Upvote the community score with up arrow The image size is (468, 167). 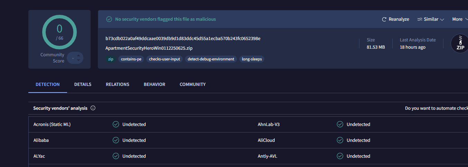(x=79, y=55)
